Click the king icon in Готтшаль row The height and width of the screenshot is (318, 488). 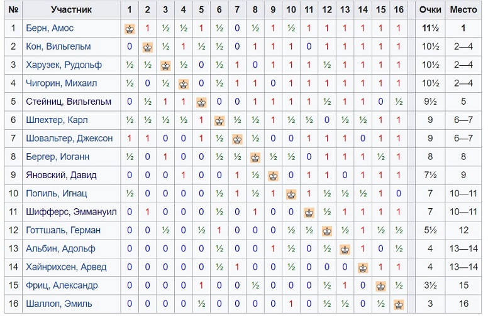327,231
